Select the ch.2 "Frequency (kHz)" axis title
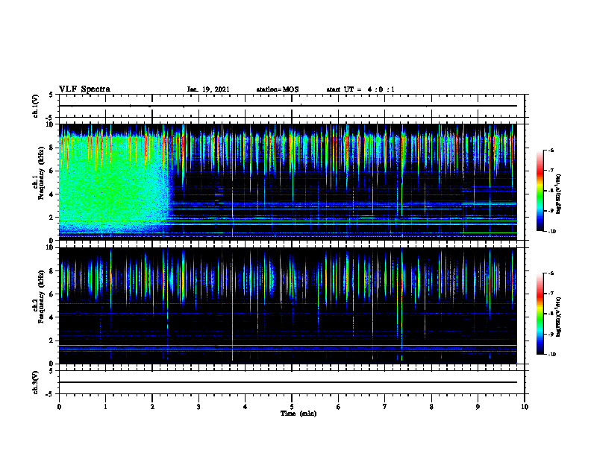Screen dimensions: 591x456 pyautogui.click(x=41, y=297)
